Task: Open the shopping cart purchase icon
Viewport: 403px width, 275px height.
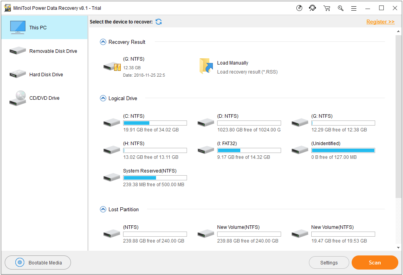Action: pos(327,8)
